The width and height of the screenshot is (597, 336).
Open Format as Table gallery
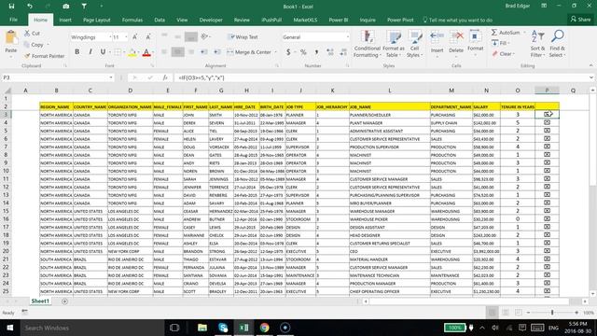[x=394, y=44]
